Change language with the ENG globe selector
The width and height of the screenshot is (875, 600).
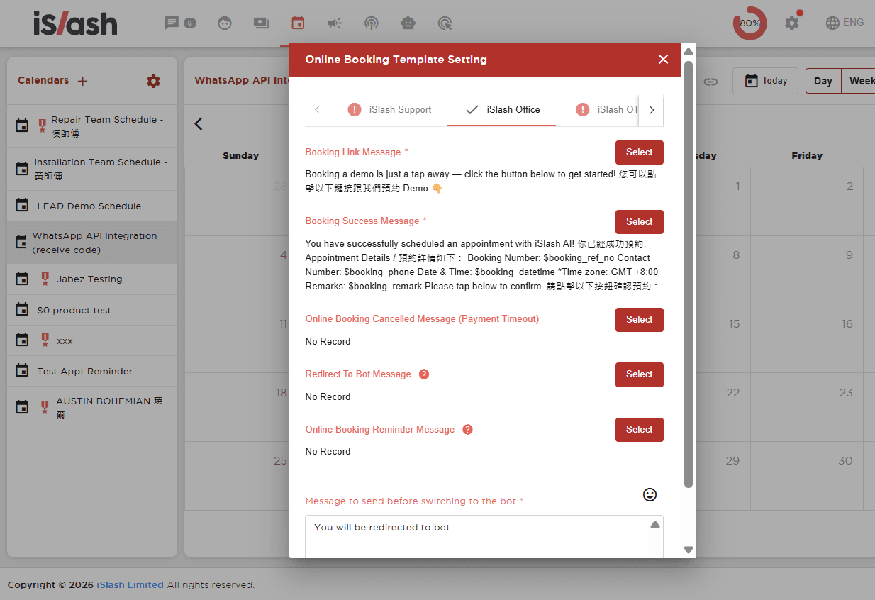(845, 23)
